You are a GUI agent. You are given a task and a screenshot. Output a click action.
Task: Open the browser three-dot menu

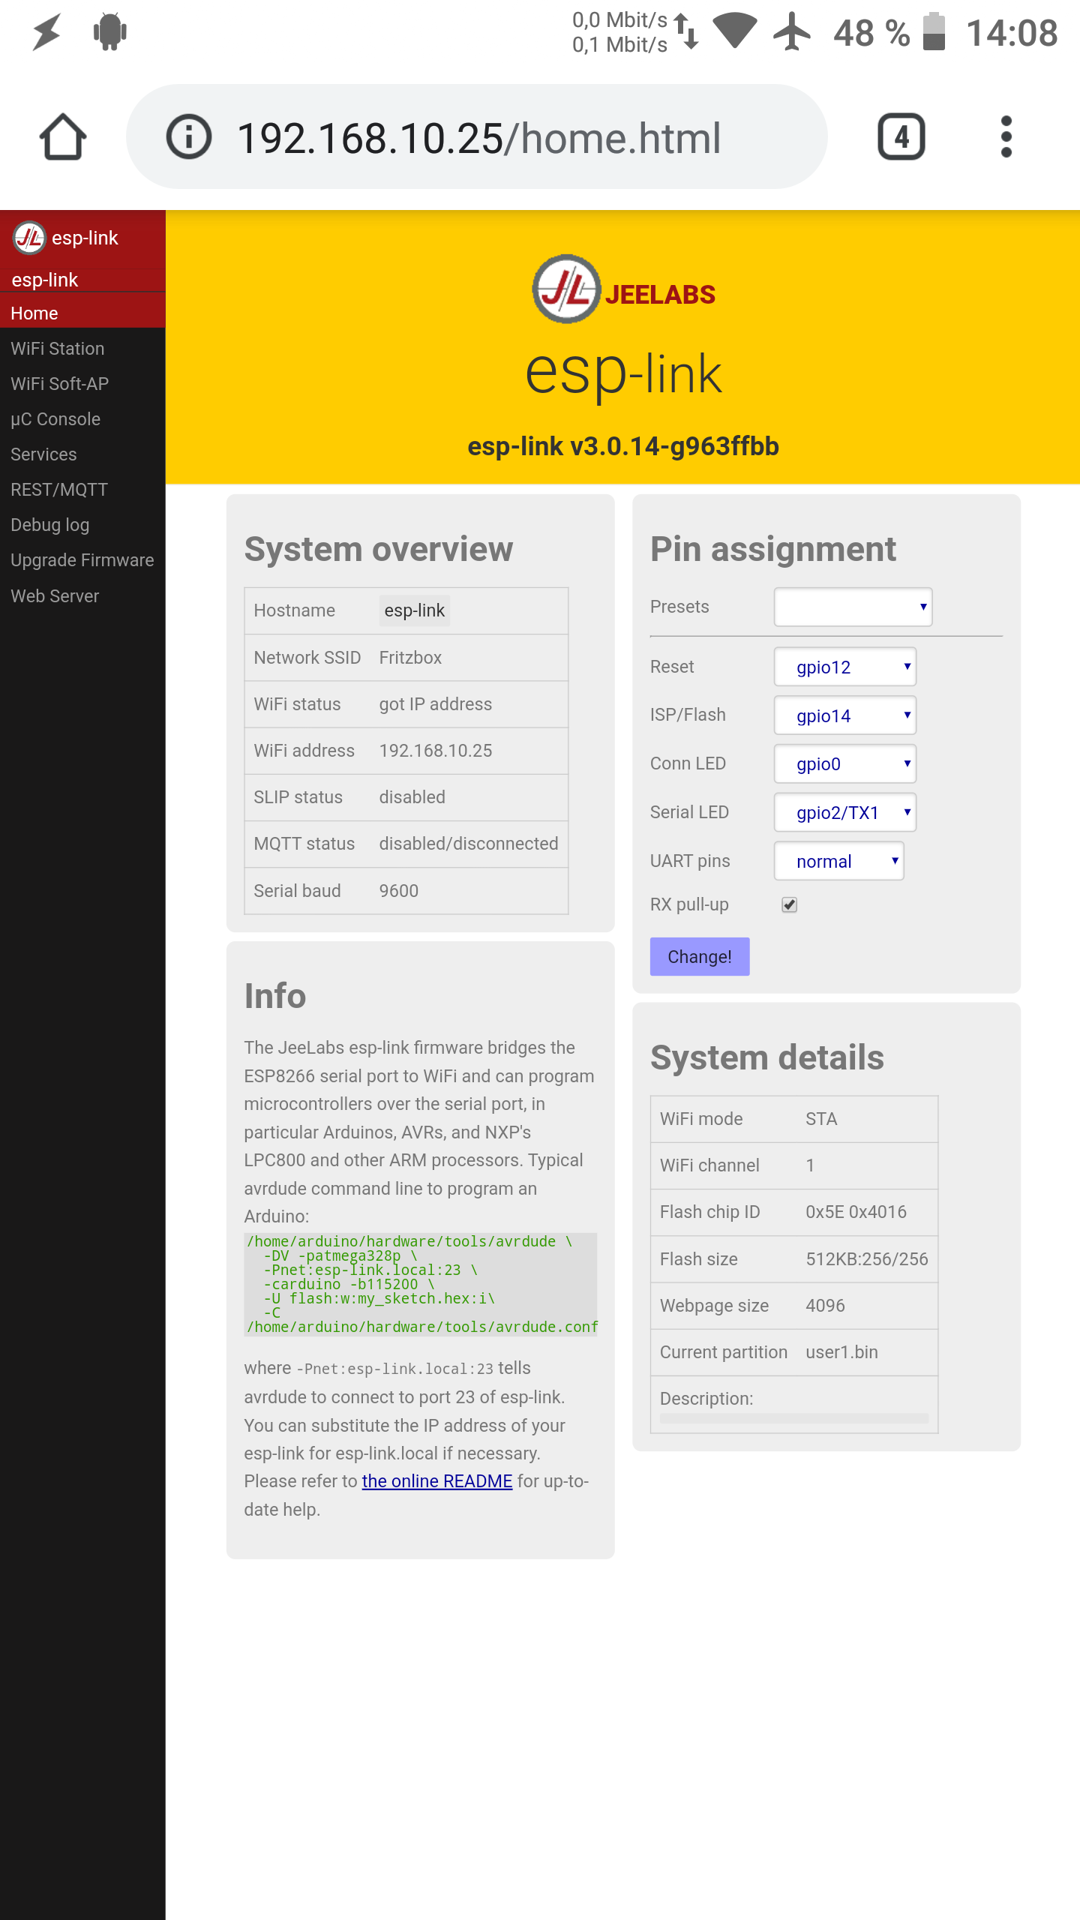[x=1006, y=136]
